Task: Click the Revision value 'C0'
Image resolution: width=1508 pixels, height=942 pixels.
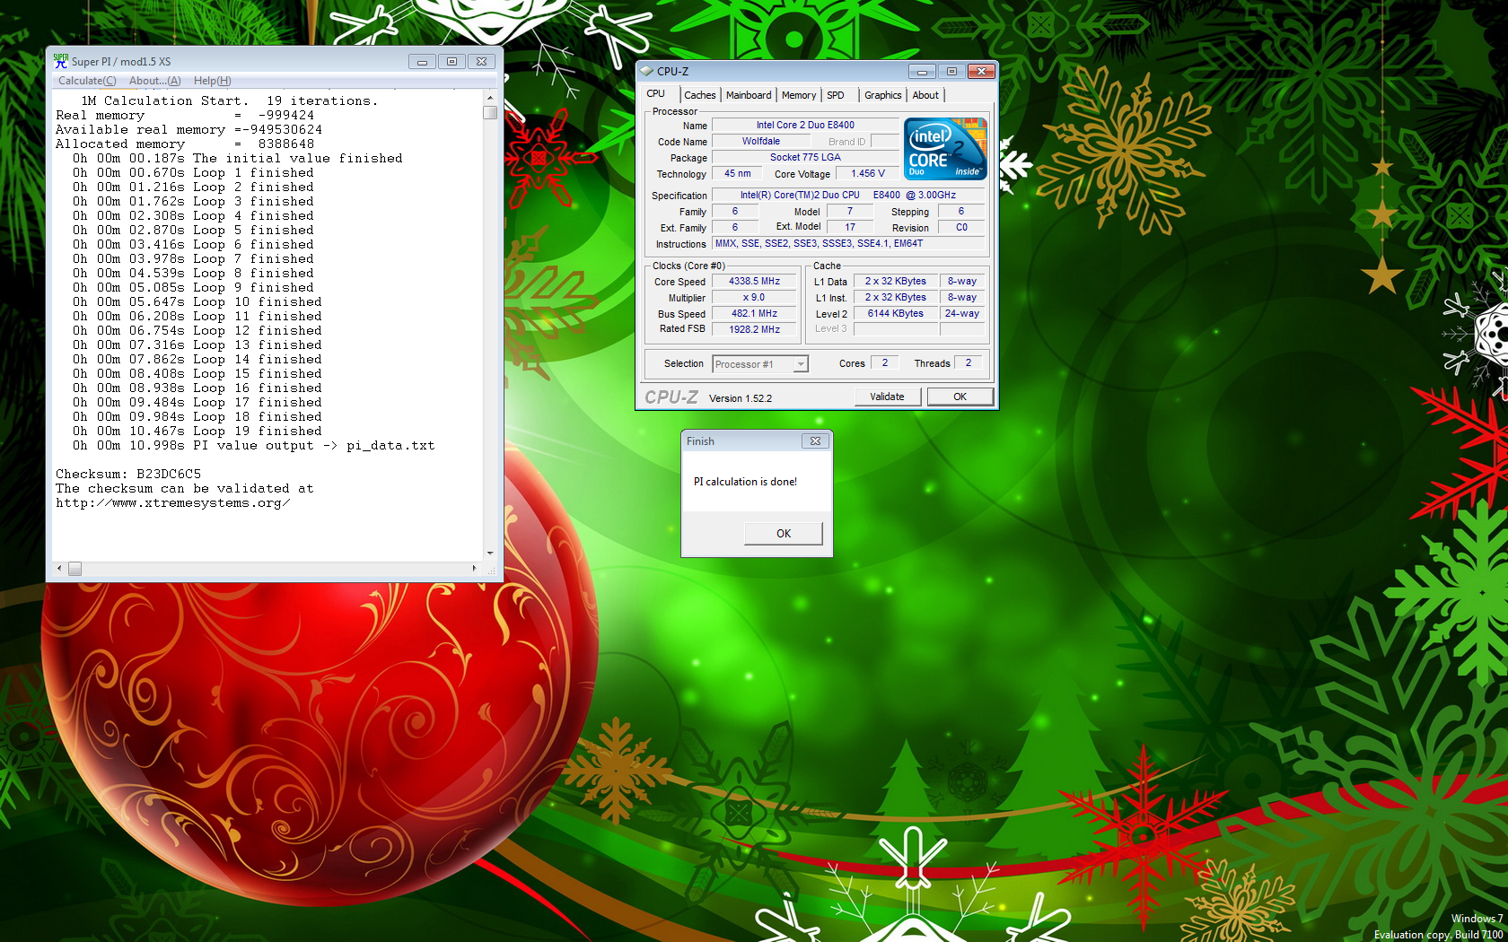Action: pos(961,227)
